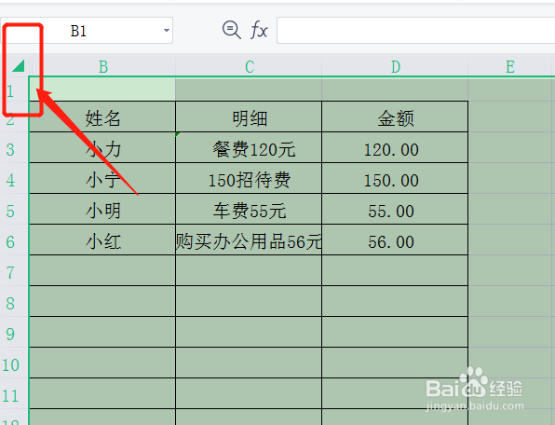Screen dimensions: 555x425
Task: Click the Name Box showing B1
Action: [87, 31]
